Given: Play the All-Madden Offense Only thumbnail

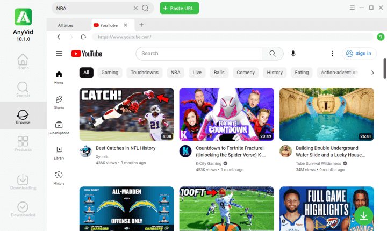Looking at the screenshot, I should 127,209.
